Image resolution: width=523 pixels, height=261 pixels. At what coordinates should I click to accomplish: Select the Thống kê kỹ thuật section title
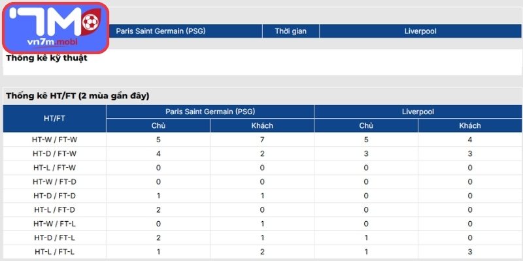click(x=46, y=57)
